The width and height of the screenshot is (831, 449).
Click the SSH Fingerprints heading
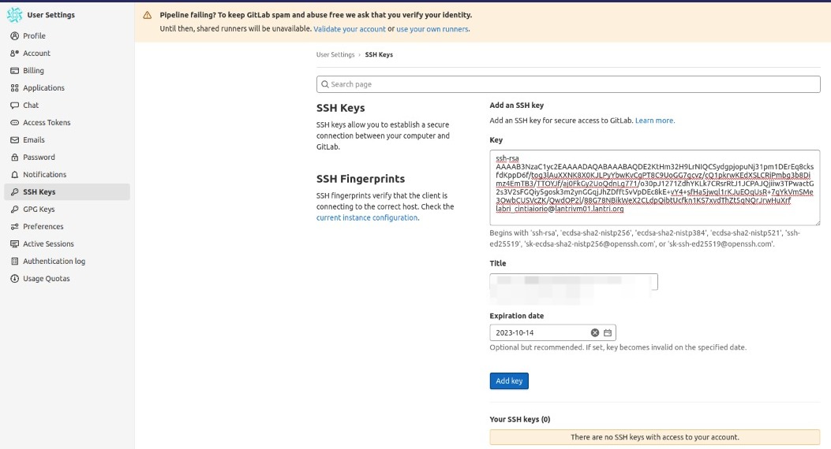pos(361,179)
